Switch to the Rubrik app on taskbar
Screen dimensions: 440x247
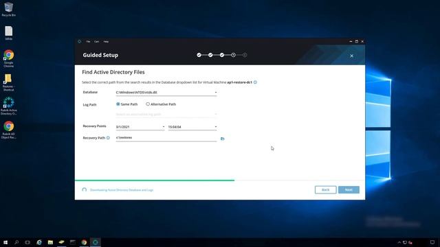(96, 242)
